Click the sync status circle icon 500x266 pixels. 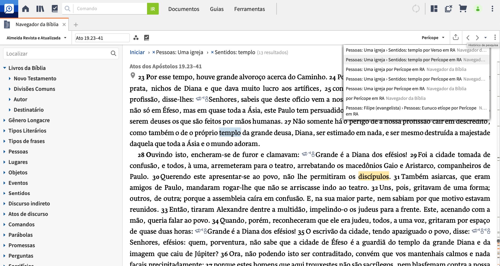click(416, 9)
